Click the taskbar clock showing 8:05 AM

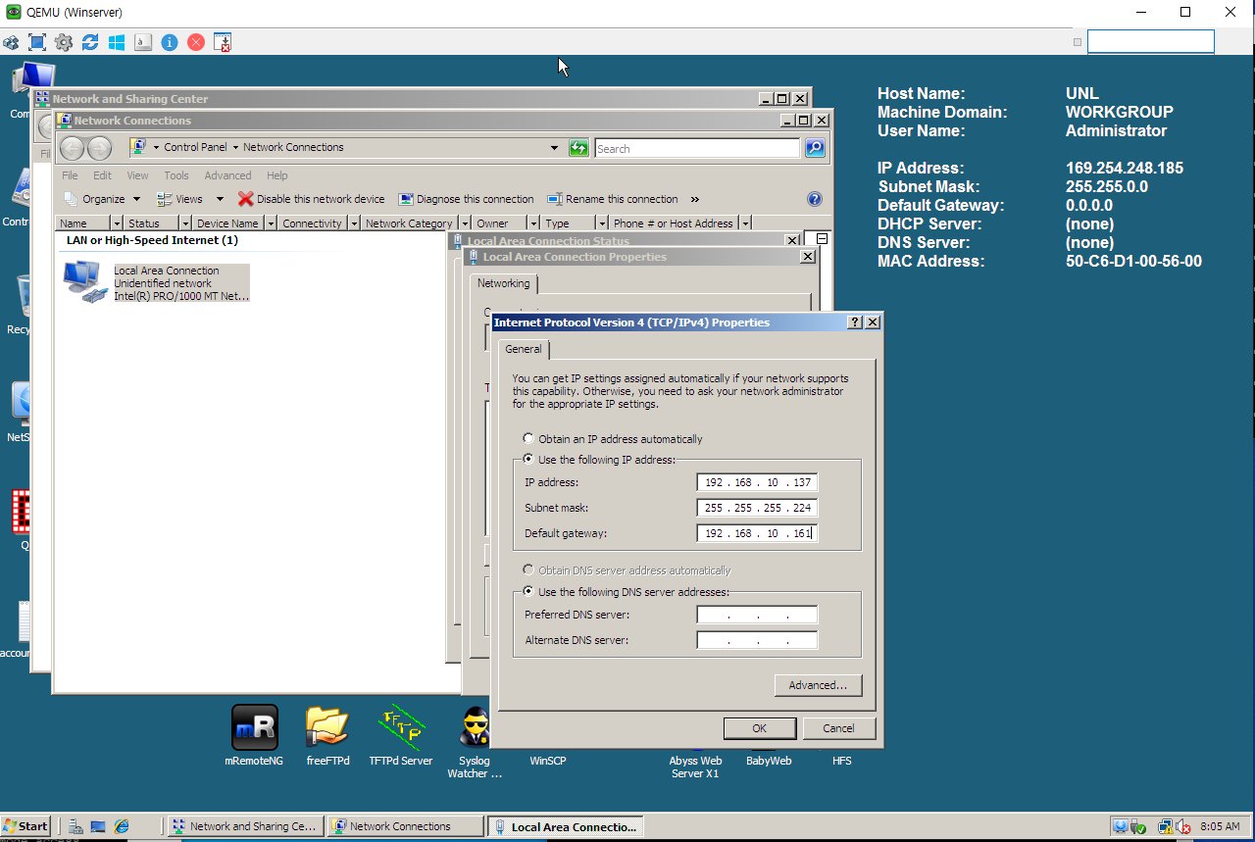[x=1220, y=826]
